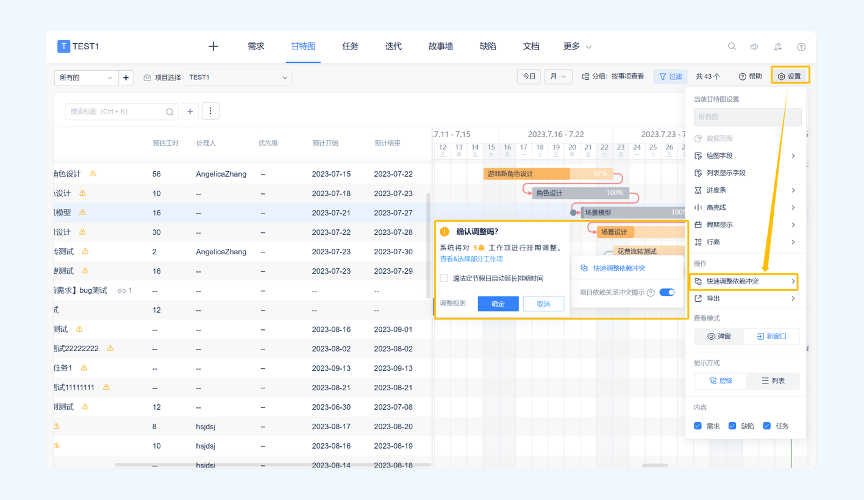This screenshot has width=864, height=500.
Task: Expand 假期显示 submenu arrow
Action: 793,225
